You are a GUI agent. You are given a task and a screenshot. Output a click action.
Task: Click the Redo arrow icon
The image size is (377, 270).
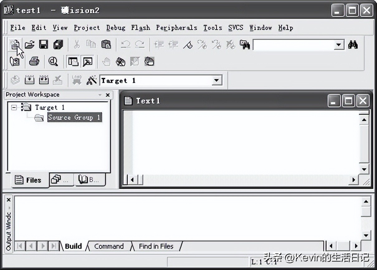140,45
